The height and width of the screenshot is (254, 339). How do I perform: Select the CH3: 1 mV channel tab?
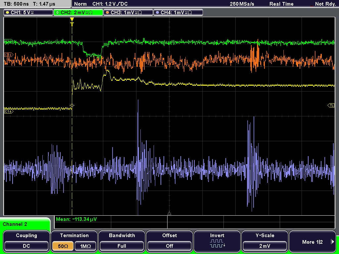(128, 13)
